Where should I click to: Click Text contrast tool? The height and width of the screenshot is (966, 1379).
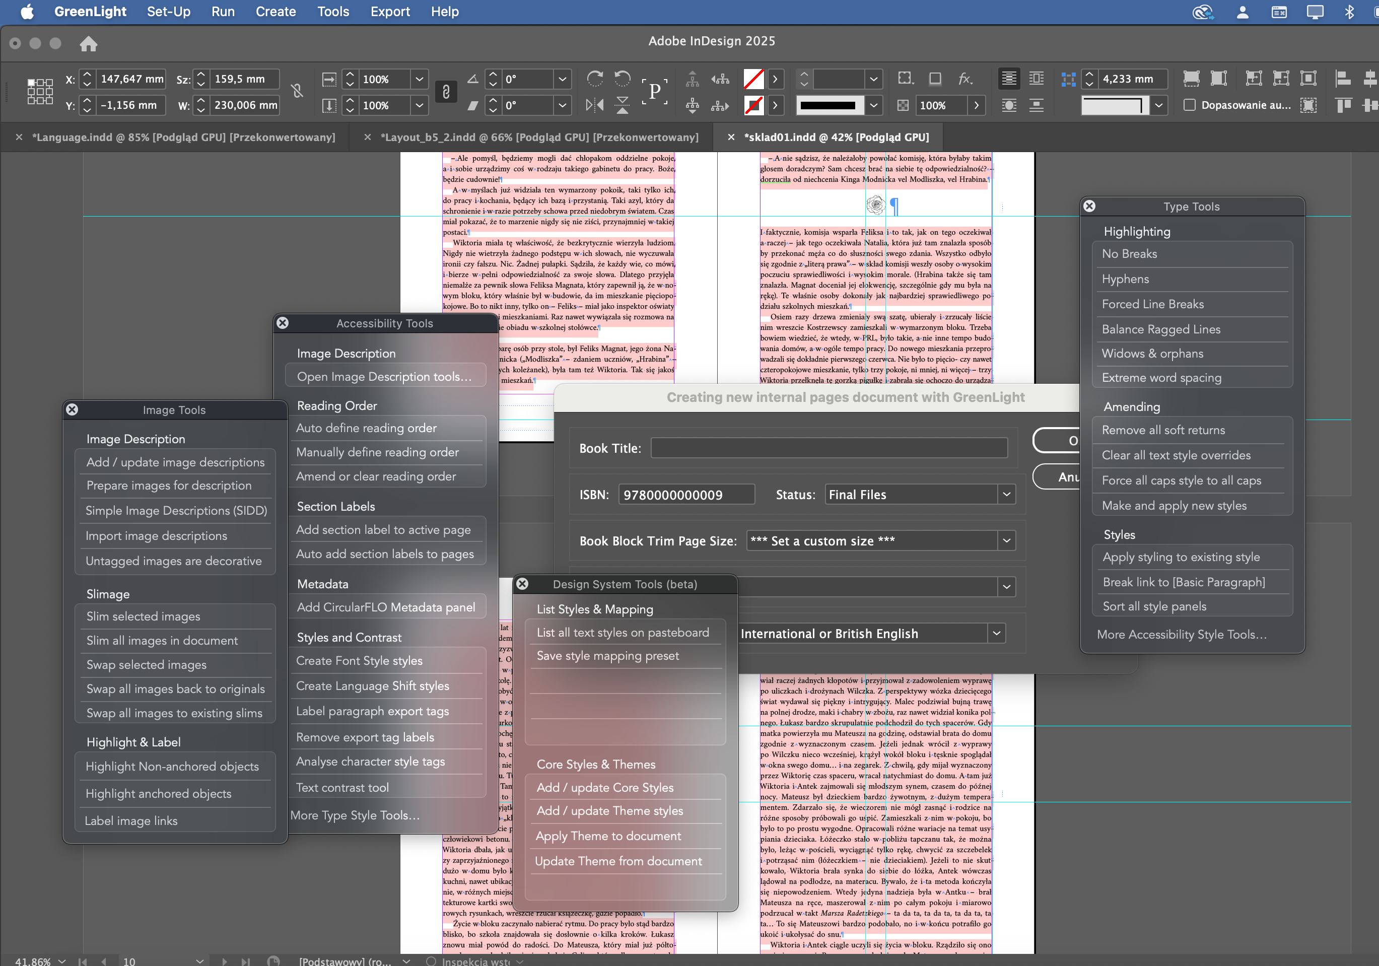(342, 788)
